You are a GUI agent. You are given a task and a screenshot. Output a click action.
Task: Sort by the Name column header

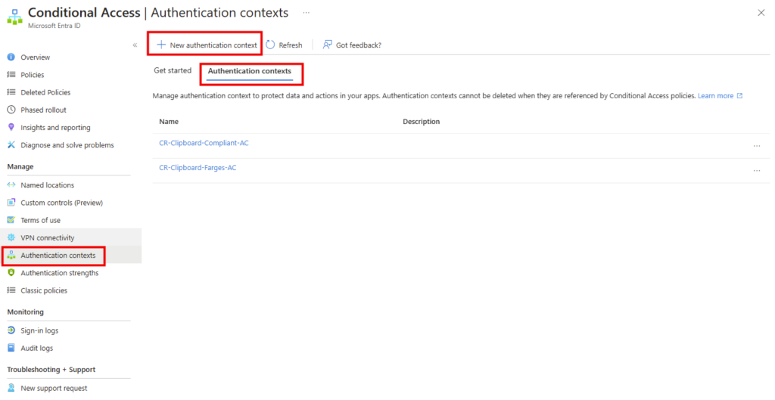point(169,122)
